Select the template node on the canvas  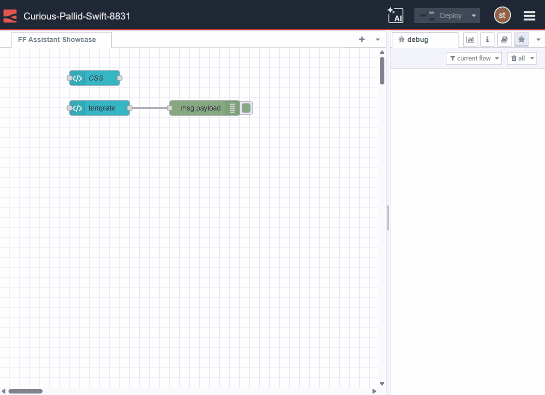coord(102,107)
